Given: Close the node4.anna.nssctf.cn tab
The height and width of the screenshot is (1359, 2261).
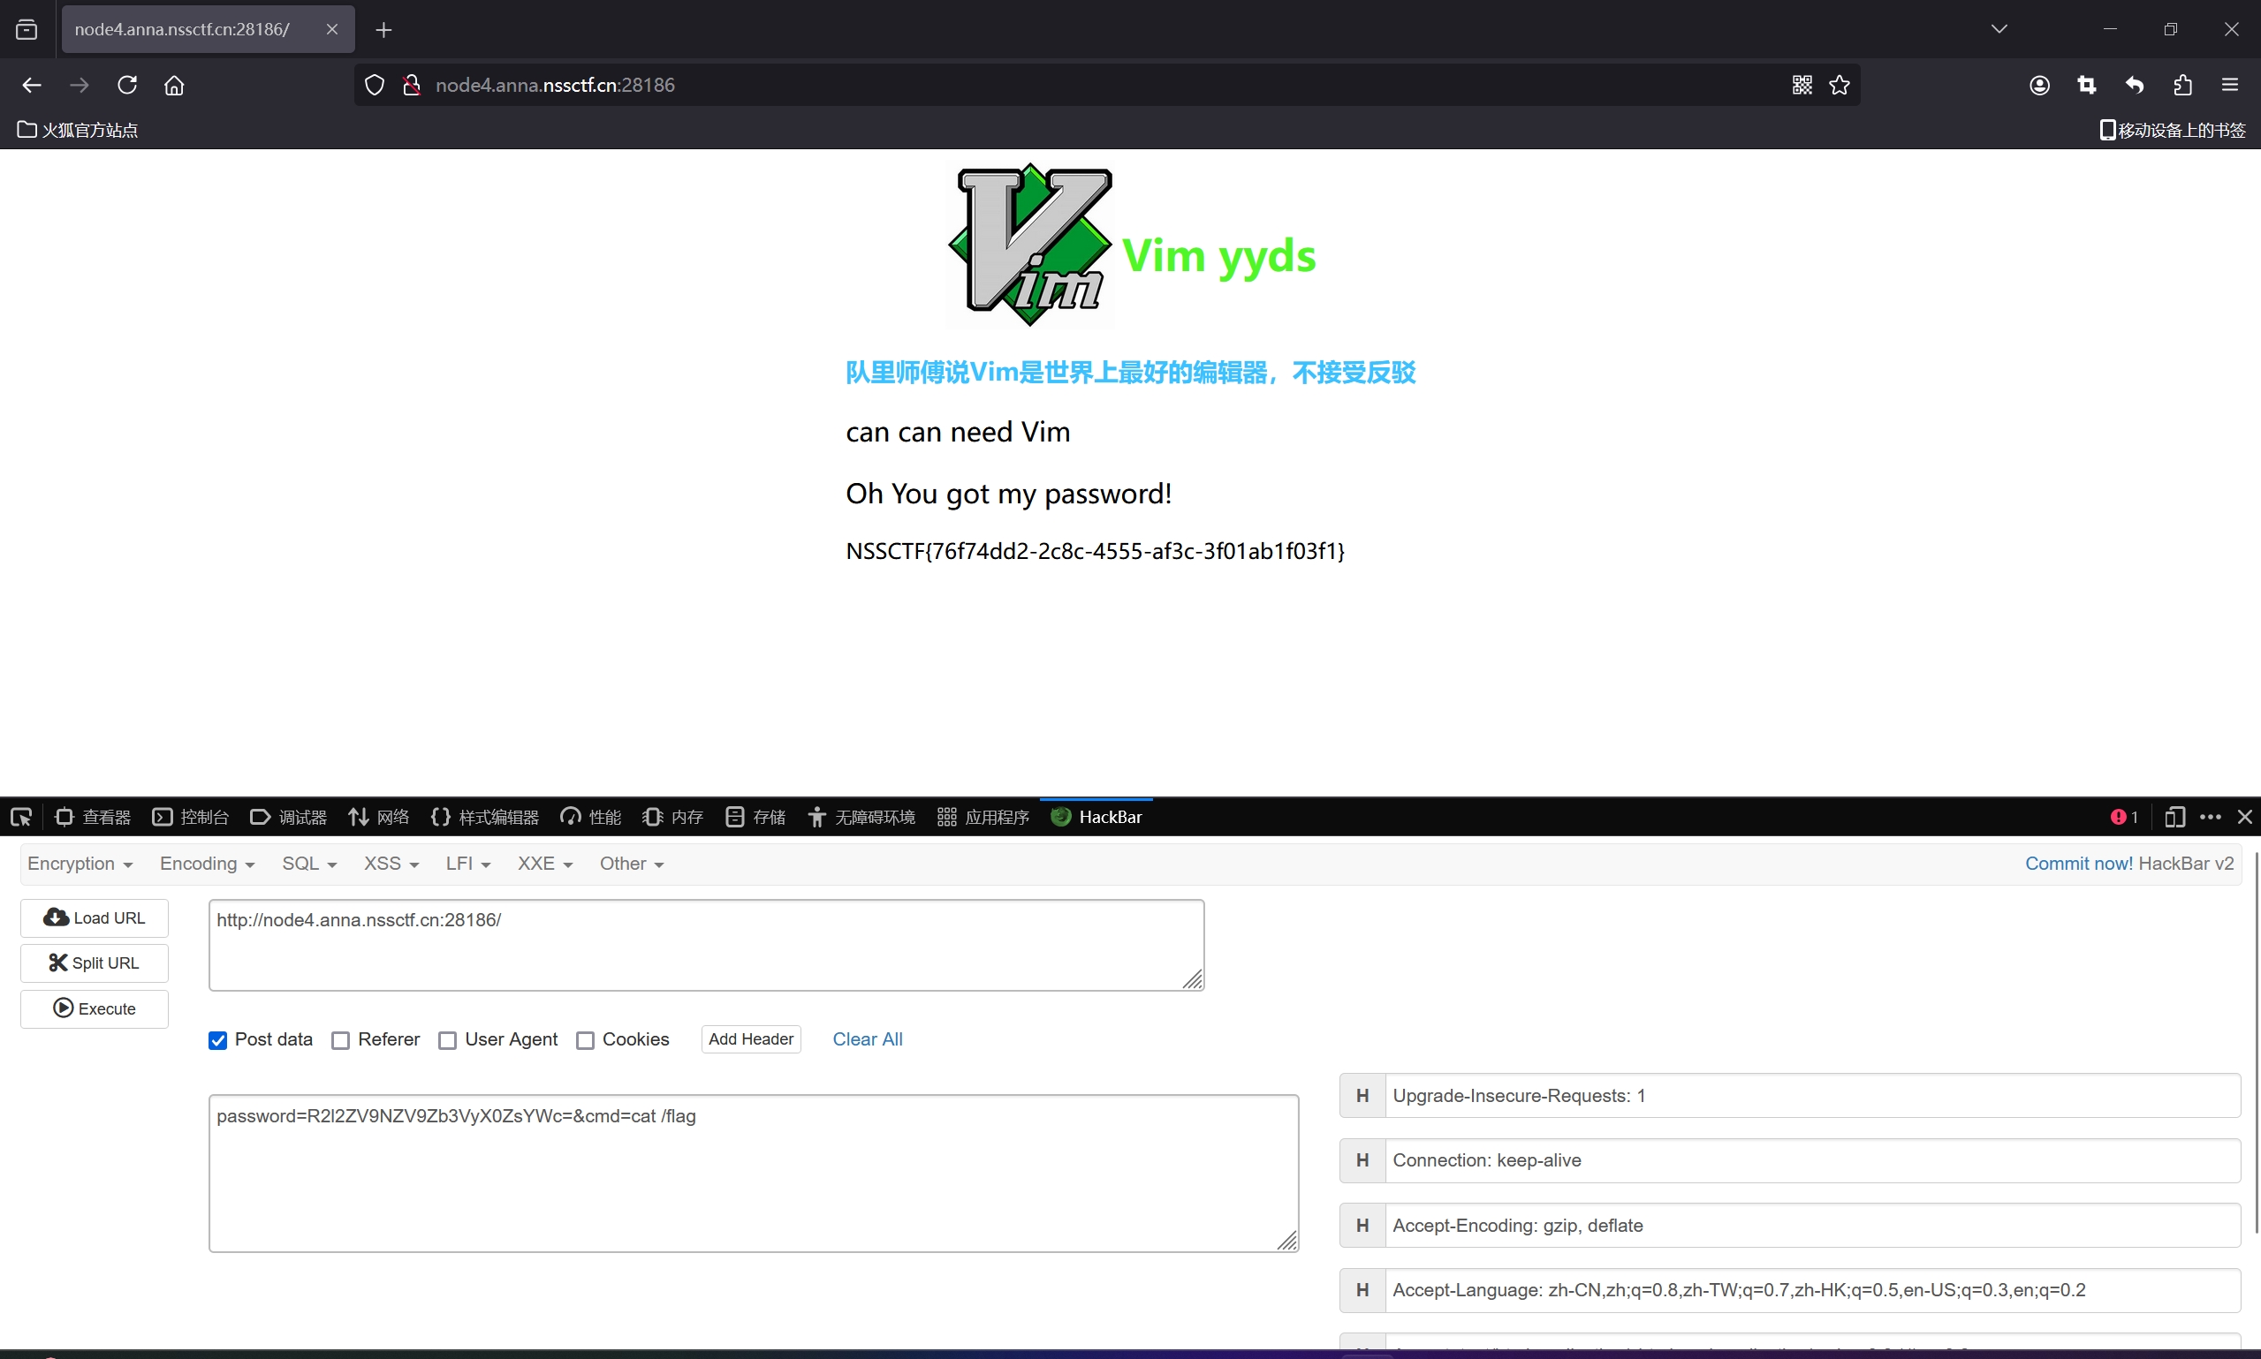Looking at the screenshot, I should [x=331, y=29].
